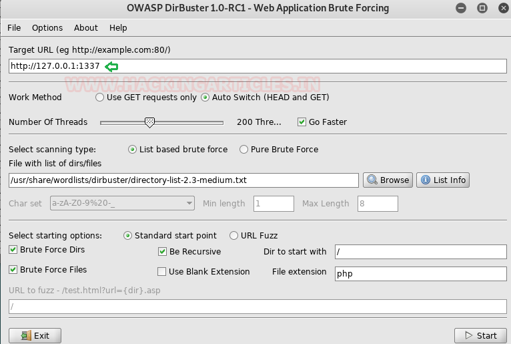The width and height of the screenshot is (511, 344).
Task: Click the List Info blue info icon
Action: point(426,180)
